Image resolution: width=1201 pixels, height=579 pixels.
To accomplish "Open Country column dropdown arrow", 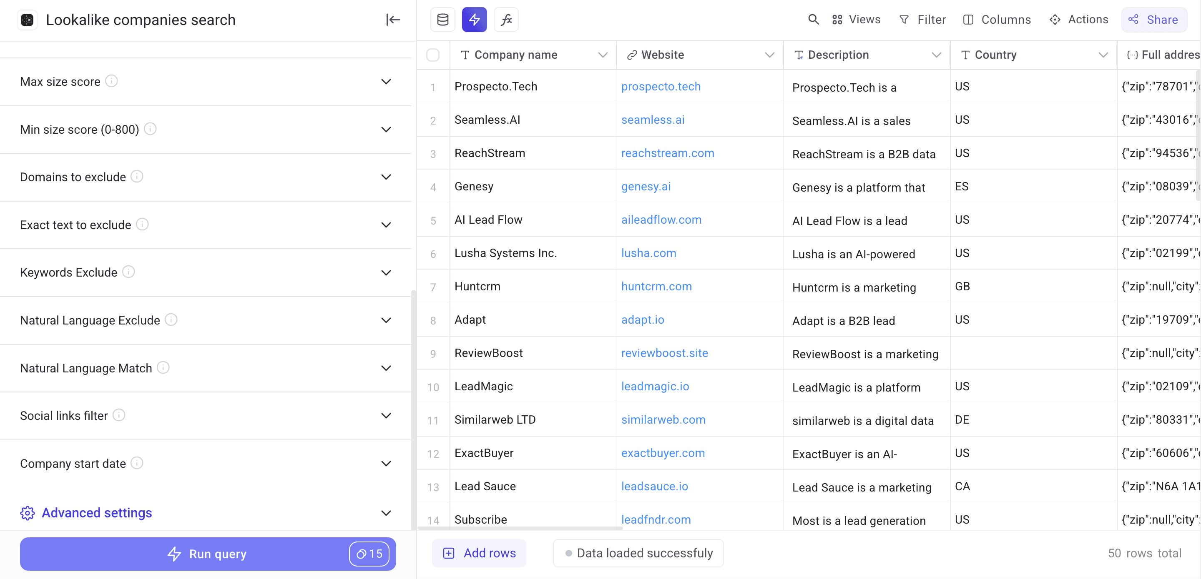I will [x=1103, y=55].
